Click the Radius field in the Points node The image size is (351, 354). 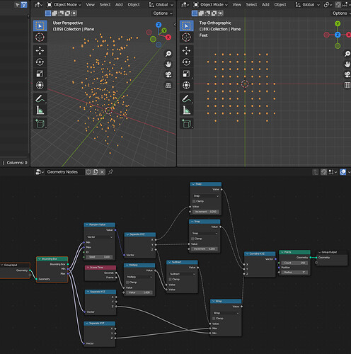pyautogui.click(x=294, y=272)
